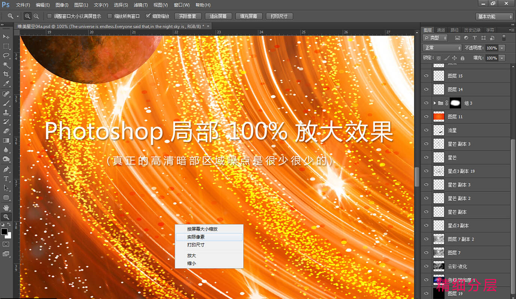Select the Pen tool
The image size is (516, 299).
click(6, 169)
